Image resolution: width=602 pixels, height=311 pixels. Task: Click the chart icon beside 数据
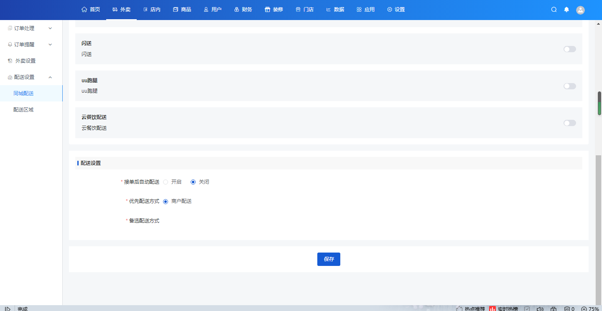pos(329,10)
